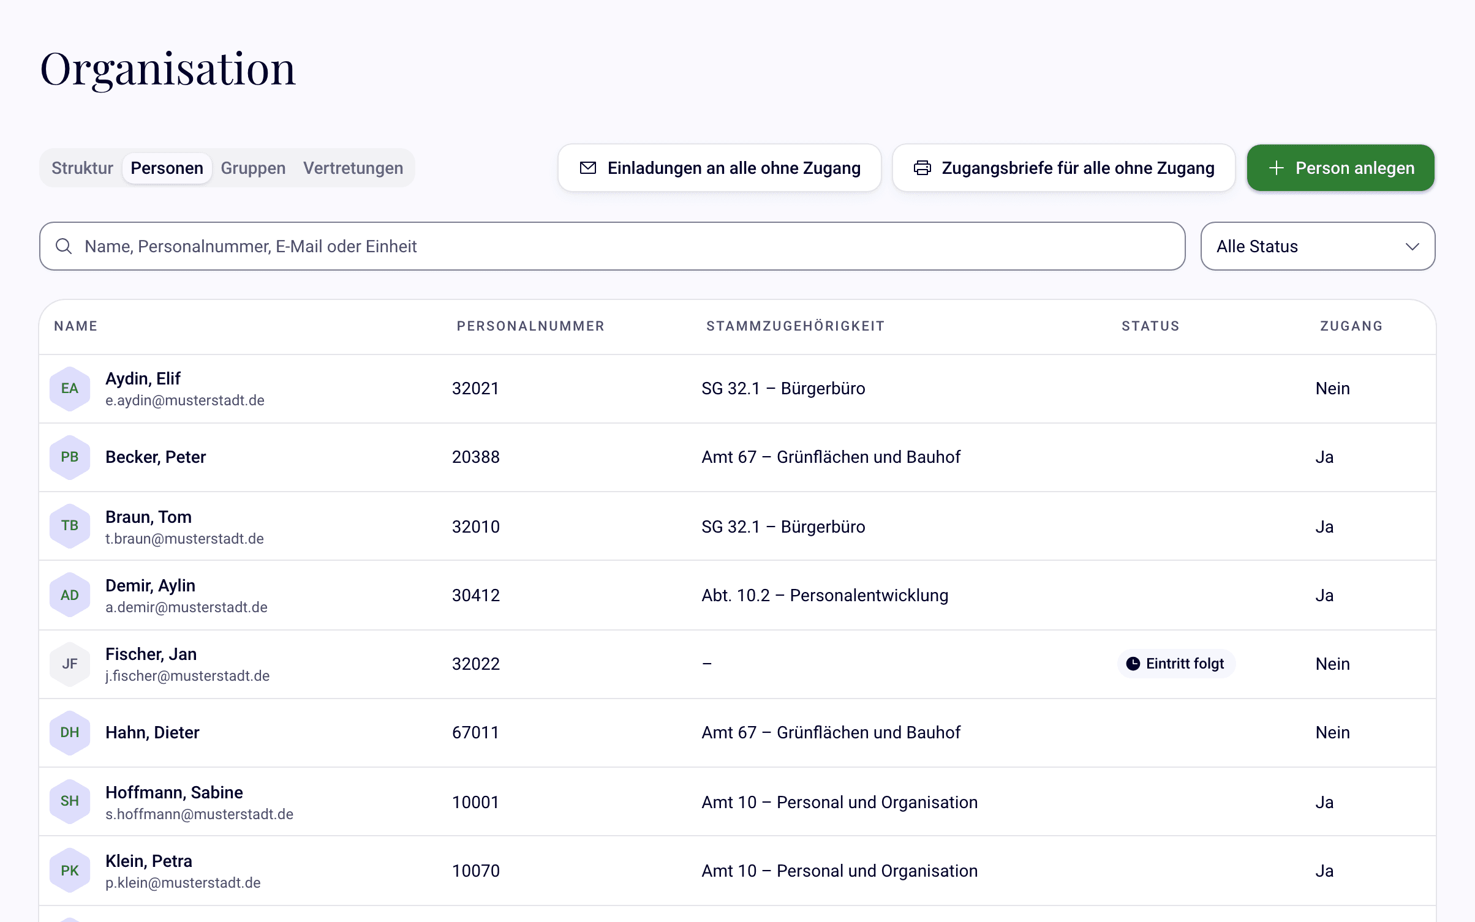This screenshot has width=1475, height=922.
Task: Focus the name and Personalnummer search field
Action: point(612,246)
